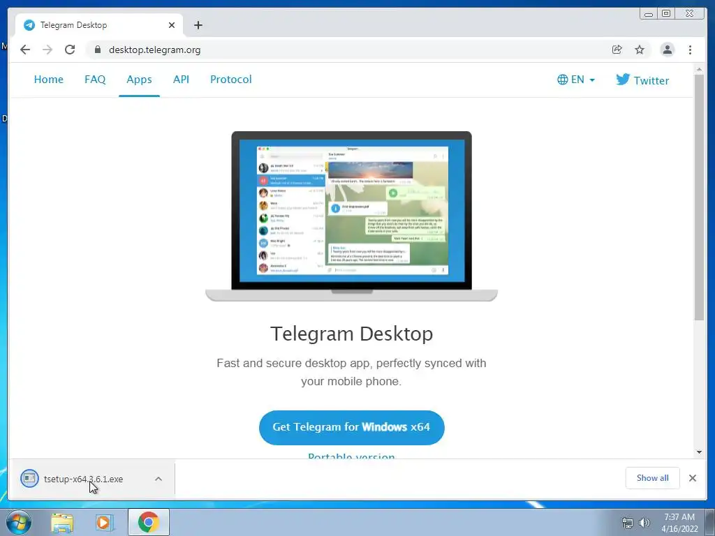Click the scrollbar down arrow
Image resolution: width=715 pixels, height=536 pixels.
[x=699, y=452]
